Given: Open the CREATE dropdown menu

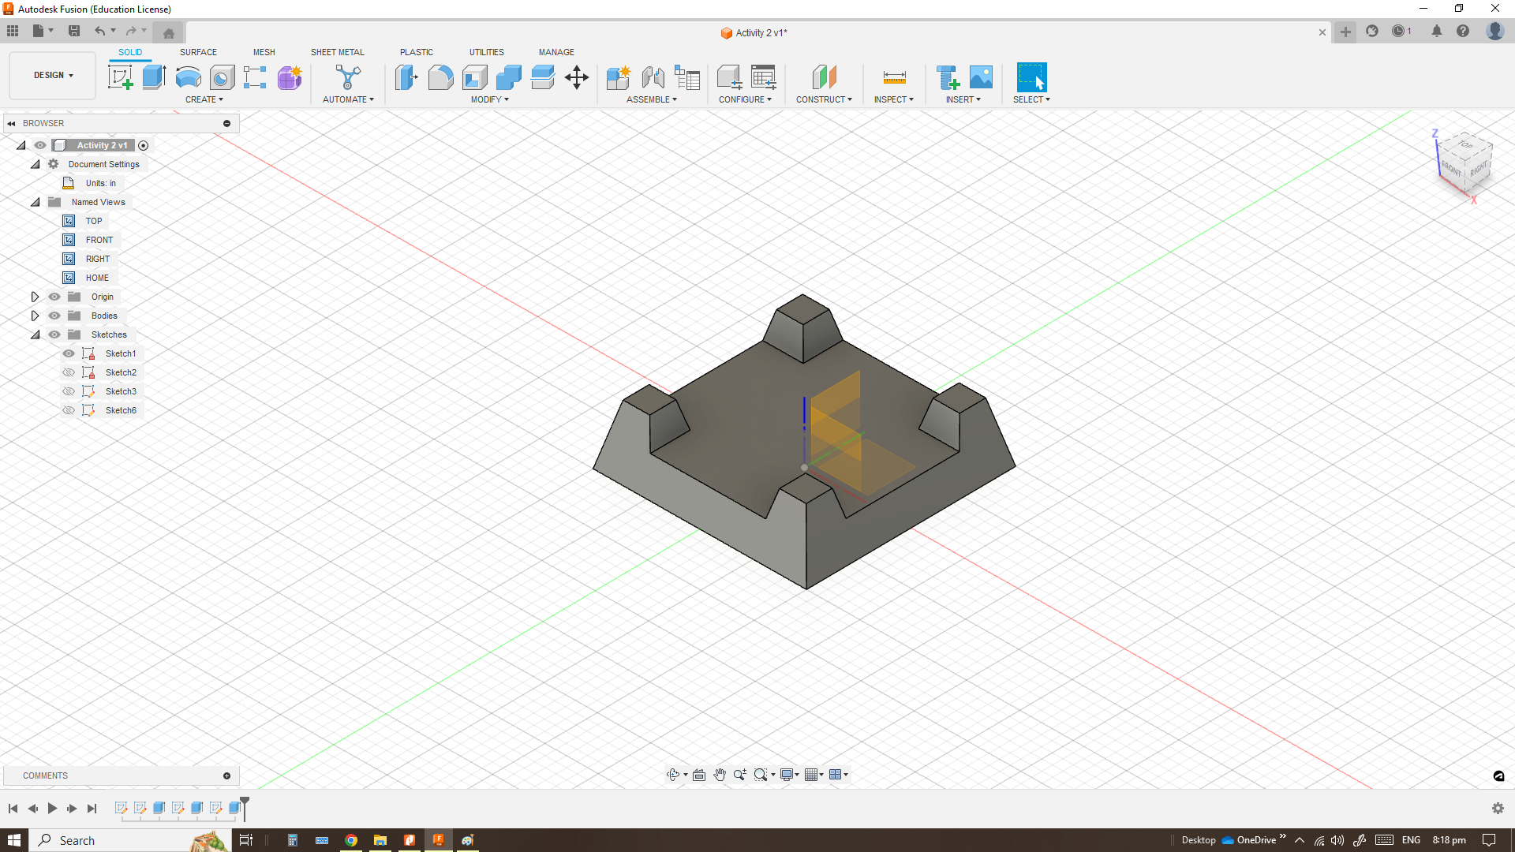Looking at the screenshot, I should (204, 99).
